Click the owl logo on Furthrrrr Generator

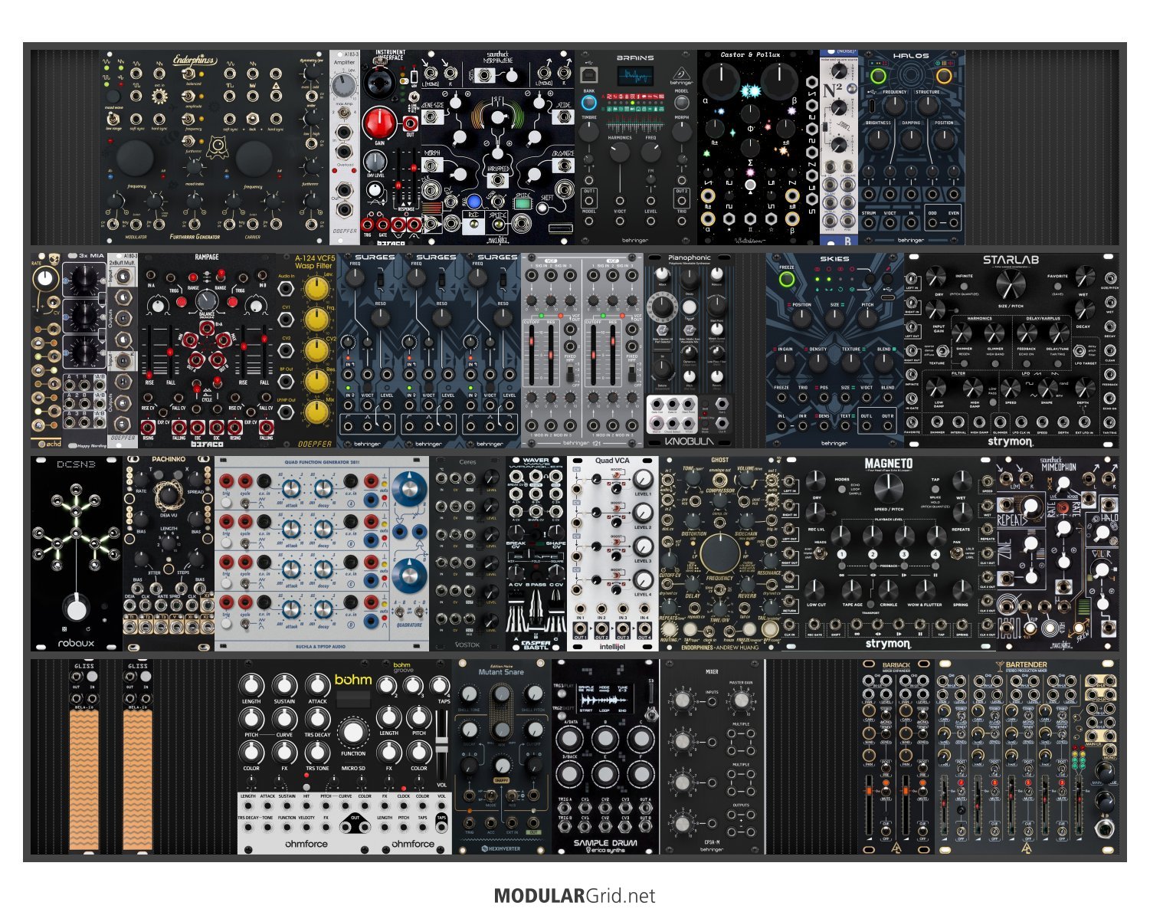point(217,146)
